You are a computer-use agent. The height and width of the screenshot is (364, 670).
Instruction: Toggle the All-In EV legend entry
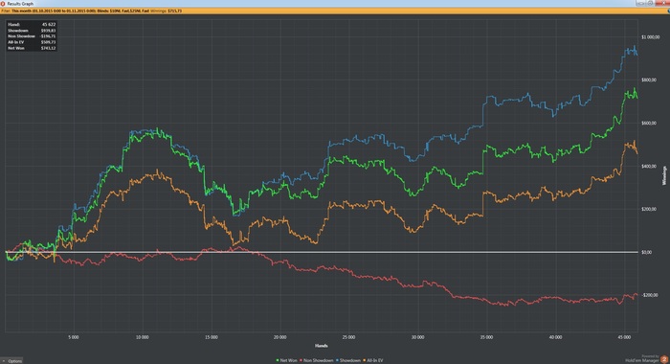(373, 360)
